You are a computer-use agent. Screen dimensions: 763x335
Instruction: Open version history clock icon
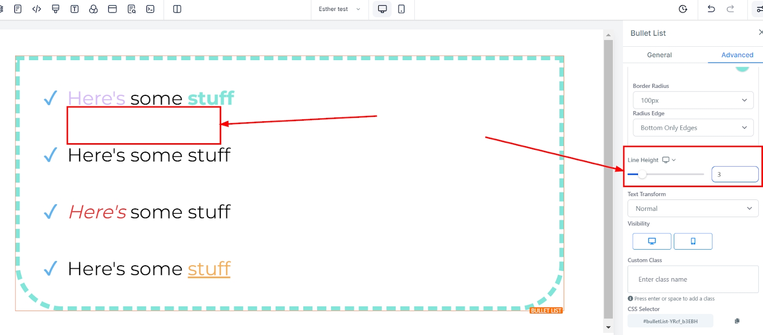pyautogui.click(x=683, y=9)
